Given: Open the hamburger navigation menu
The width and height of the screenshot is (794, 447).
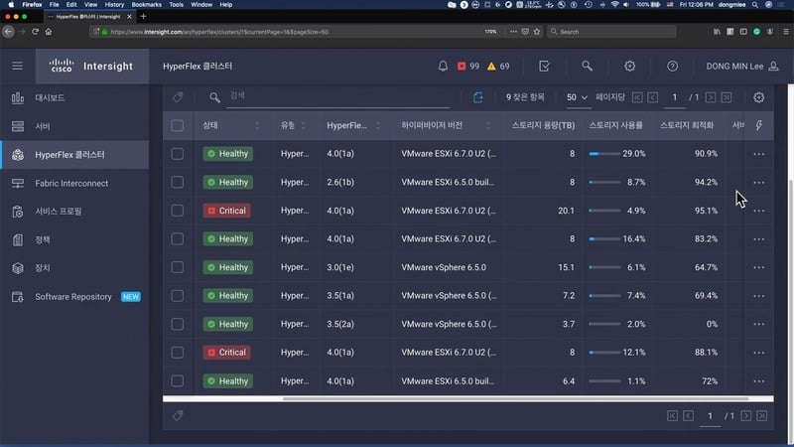Looking at the screenshot, I should coord(17,66).
